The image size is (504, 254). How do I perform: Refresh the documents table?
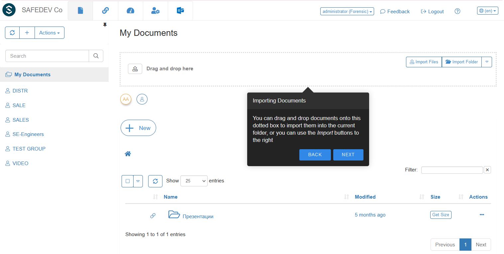(x=155, y=181)
